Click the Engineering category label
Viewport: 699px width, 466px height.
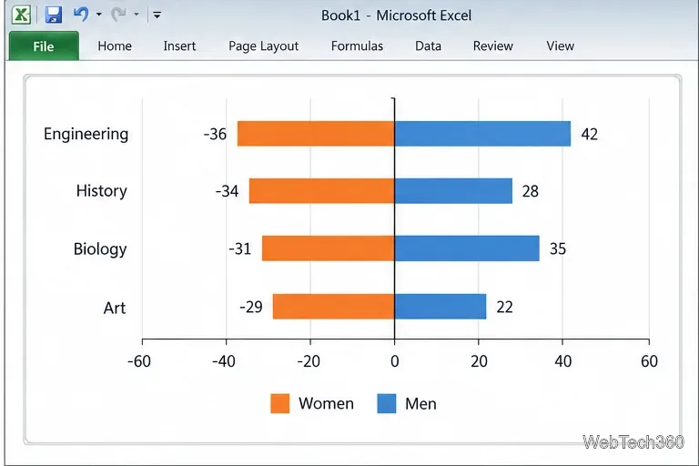pos(86,134)
